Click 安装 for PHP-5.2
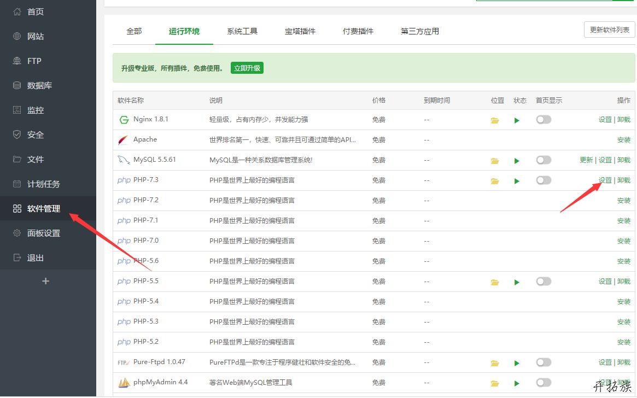Screen dimensions: 637x398 pyautogui.click(x=623, y=342)
